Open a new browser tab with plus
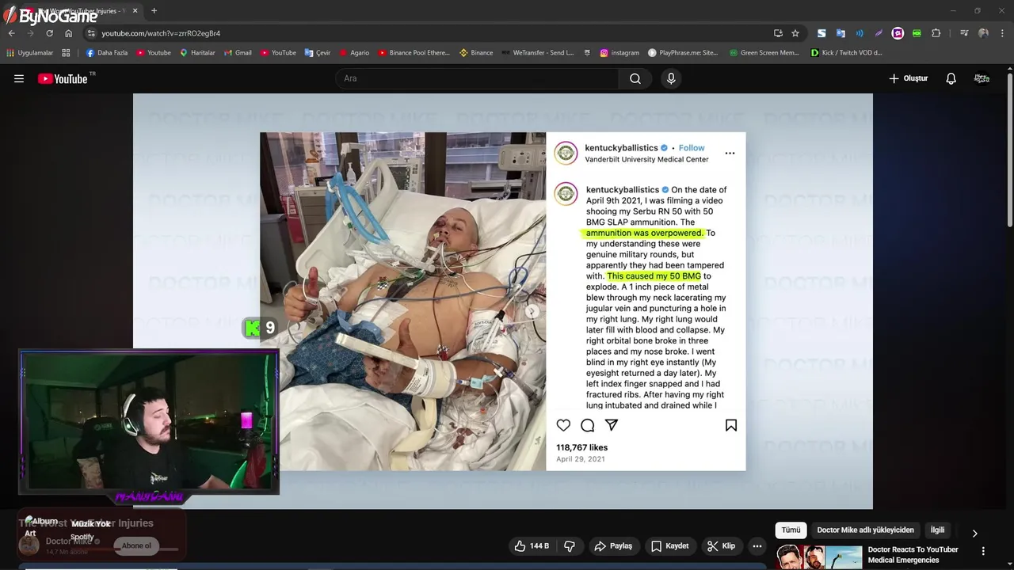1014x570 pixels. click(154, 11)
